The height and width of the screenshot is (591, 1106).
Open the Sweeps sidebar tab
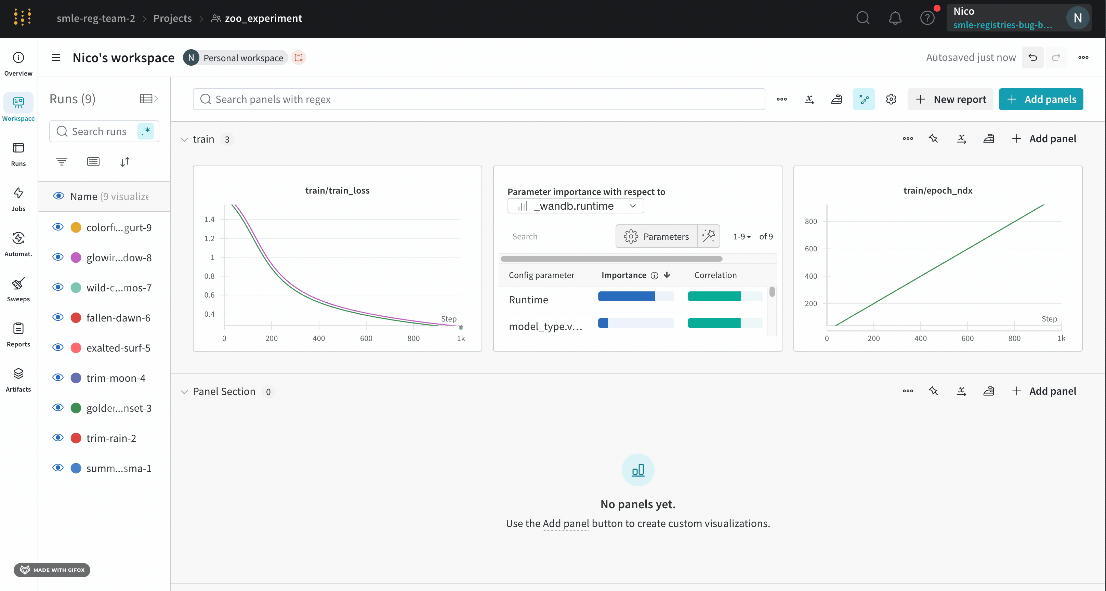coord(18,289)
